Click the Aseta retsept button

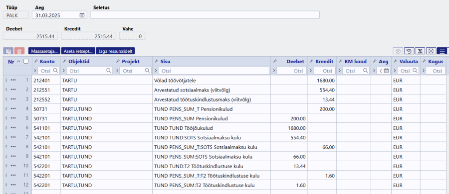[78, 51]
